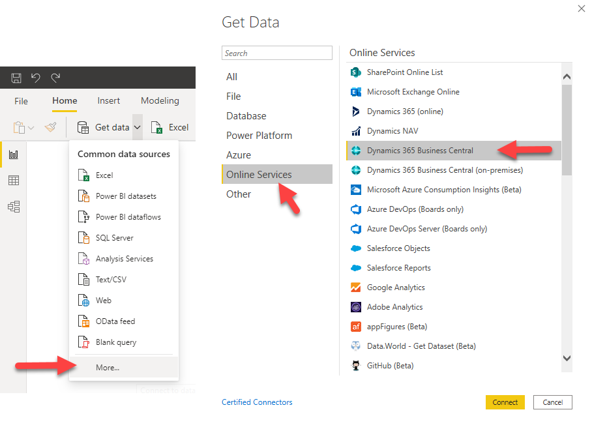Click Azure DevOps (Boards only) icon

pos(355,209)
